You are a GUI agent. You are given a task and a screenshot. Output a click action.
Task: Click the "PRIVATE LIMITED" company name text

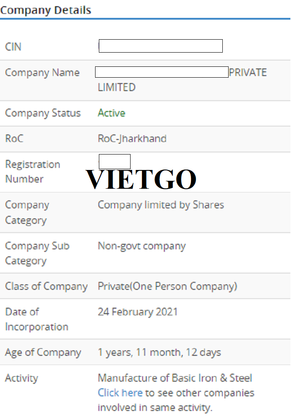pos(247,73)
